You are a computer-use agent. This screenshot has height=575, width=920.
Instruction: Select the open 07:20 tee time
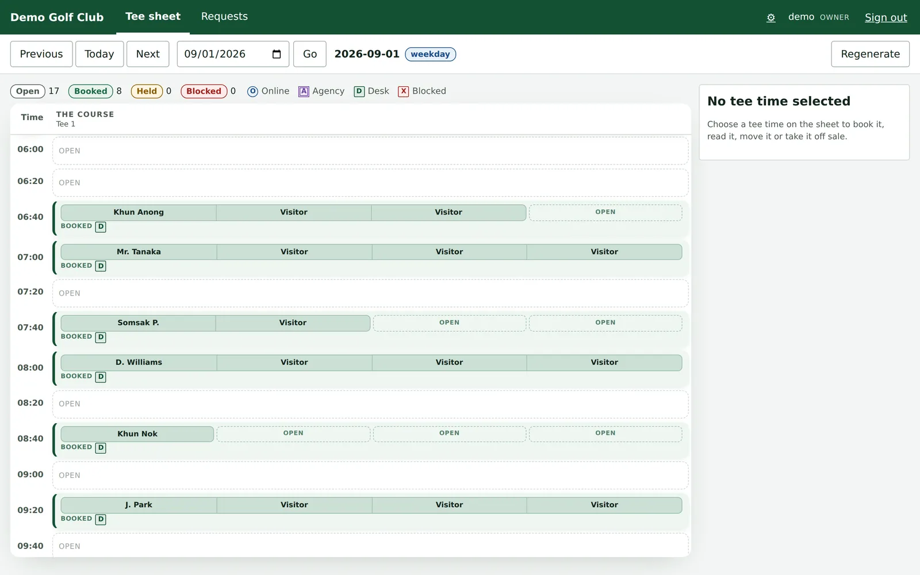370,293
